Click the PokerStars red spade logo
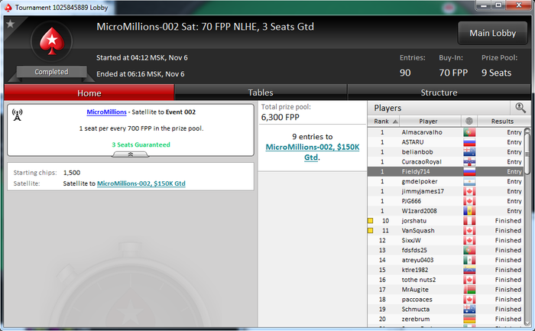The image size is (535, 331). pos(52,41)
